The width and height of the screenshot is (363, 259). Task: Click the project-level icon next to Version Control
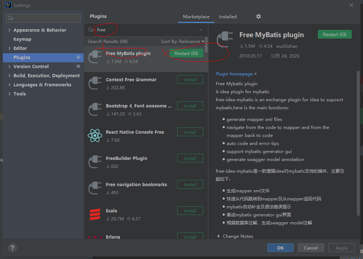pos(78,66)
